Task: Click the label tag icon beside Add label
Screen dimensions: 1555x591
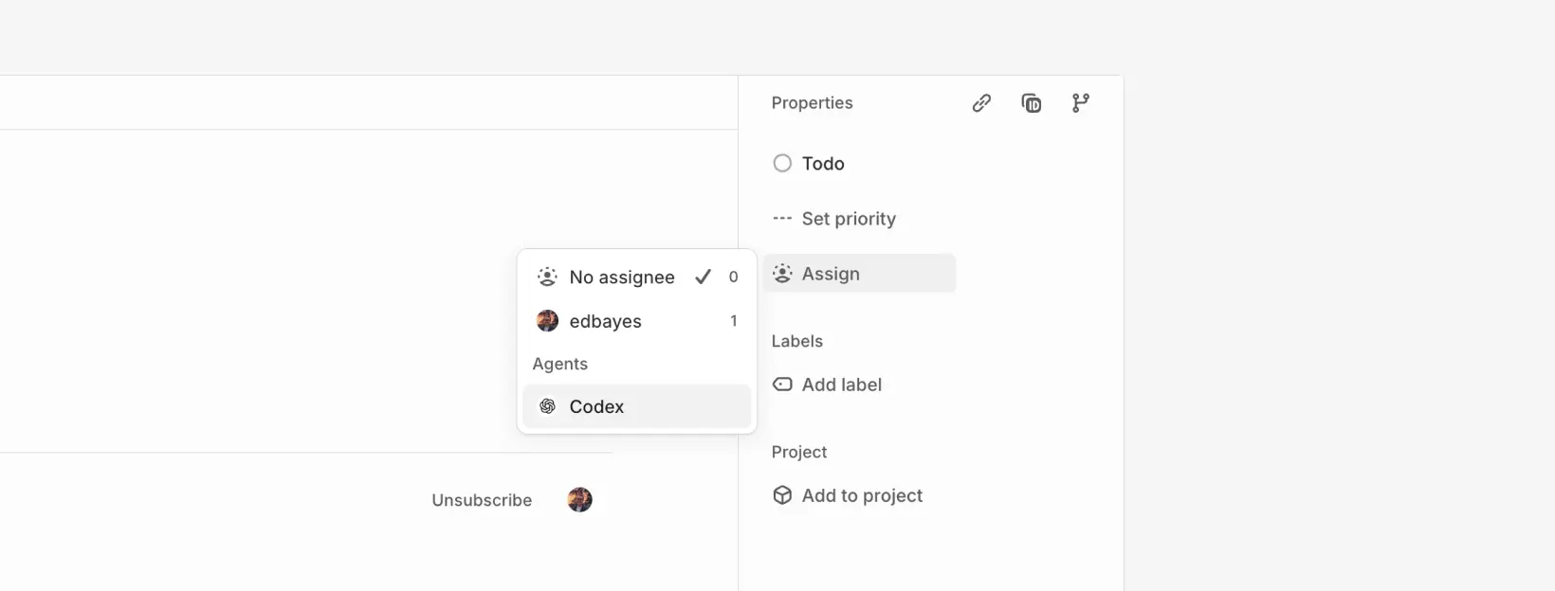Action: point(781,385)
